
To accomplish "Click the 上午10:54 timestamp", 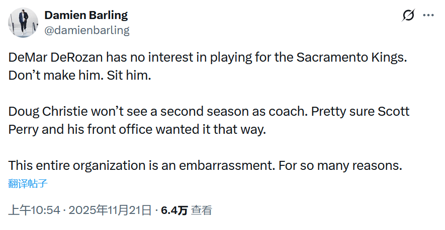I will [x=34, y=210].
